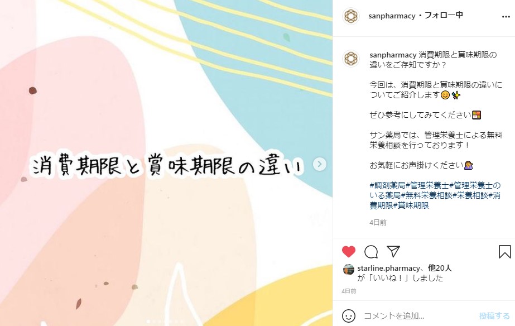Save post with bookmark icon

pyautogui.click(x=504, y=252)
